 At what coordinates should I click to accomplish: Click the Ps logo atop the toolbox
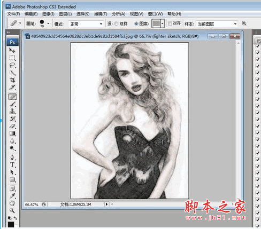[x=12, y=42]
